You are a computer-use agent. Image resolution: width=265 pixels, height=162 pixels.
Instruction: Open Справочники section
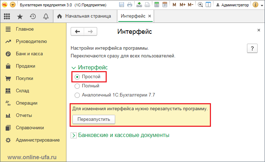[33, 127]
